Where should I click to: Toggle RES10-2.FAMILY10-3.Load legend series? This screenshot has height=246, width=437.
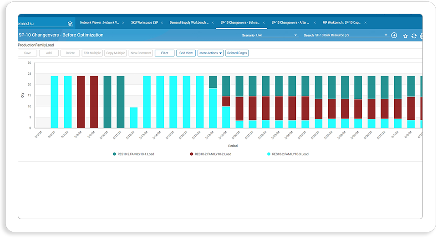click(288, 154)
